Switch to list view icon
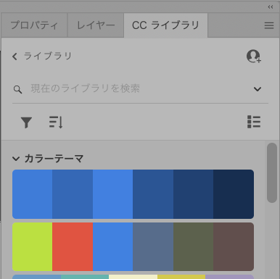 pyautogui.click(x=254, y=122)
